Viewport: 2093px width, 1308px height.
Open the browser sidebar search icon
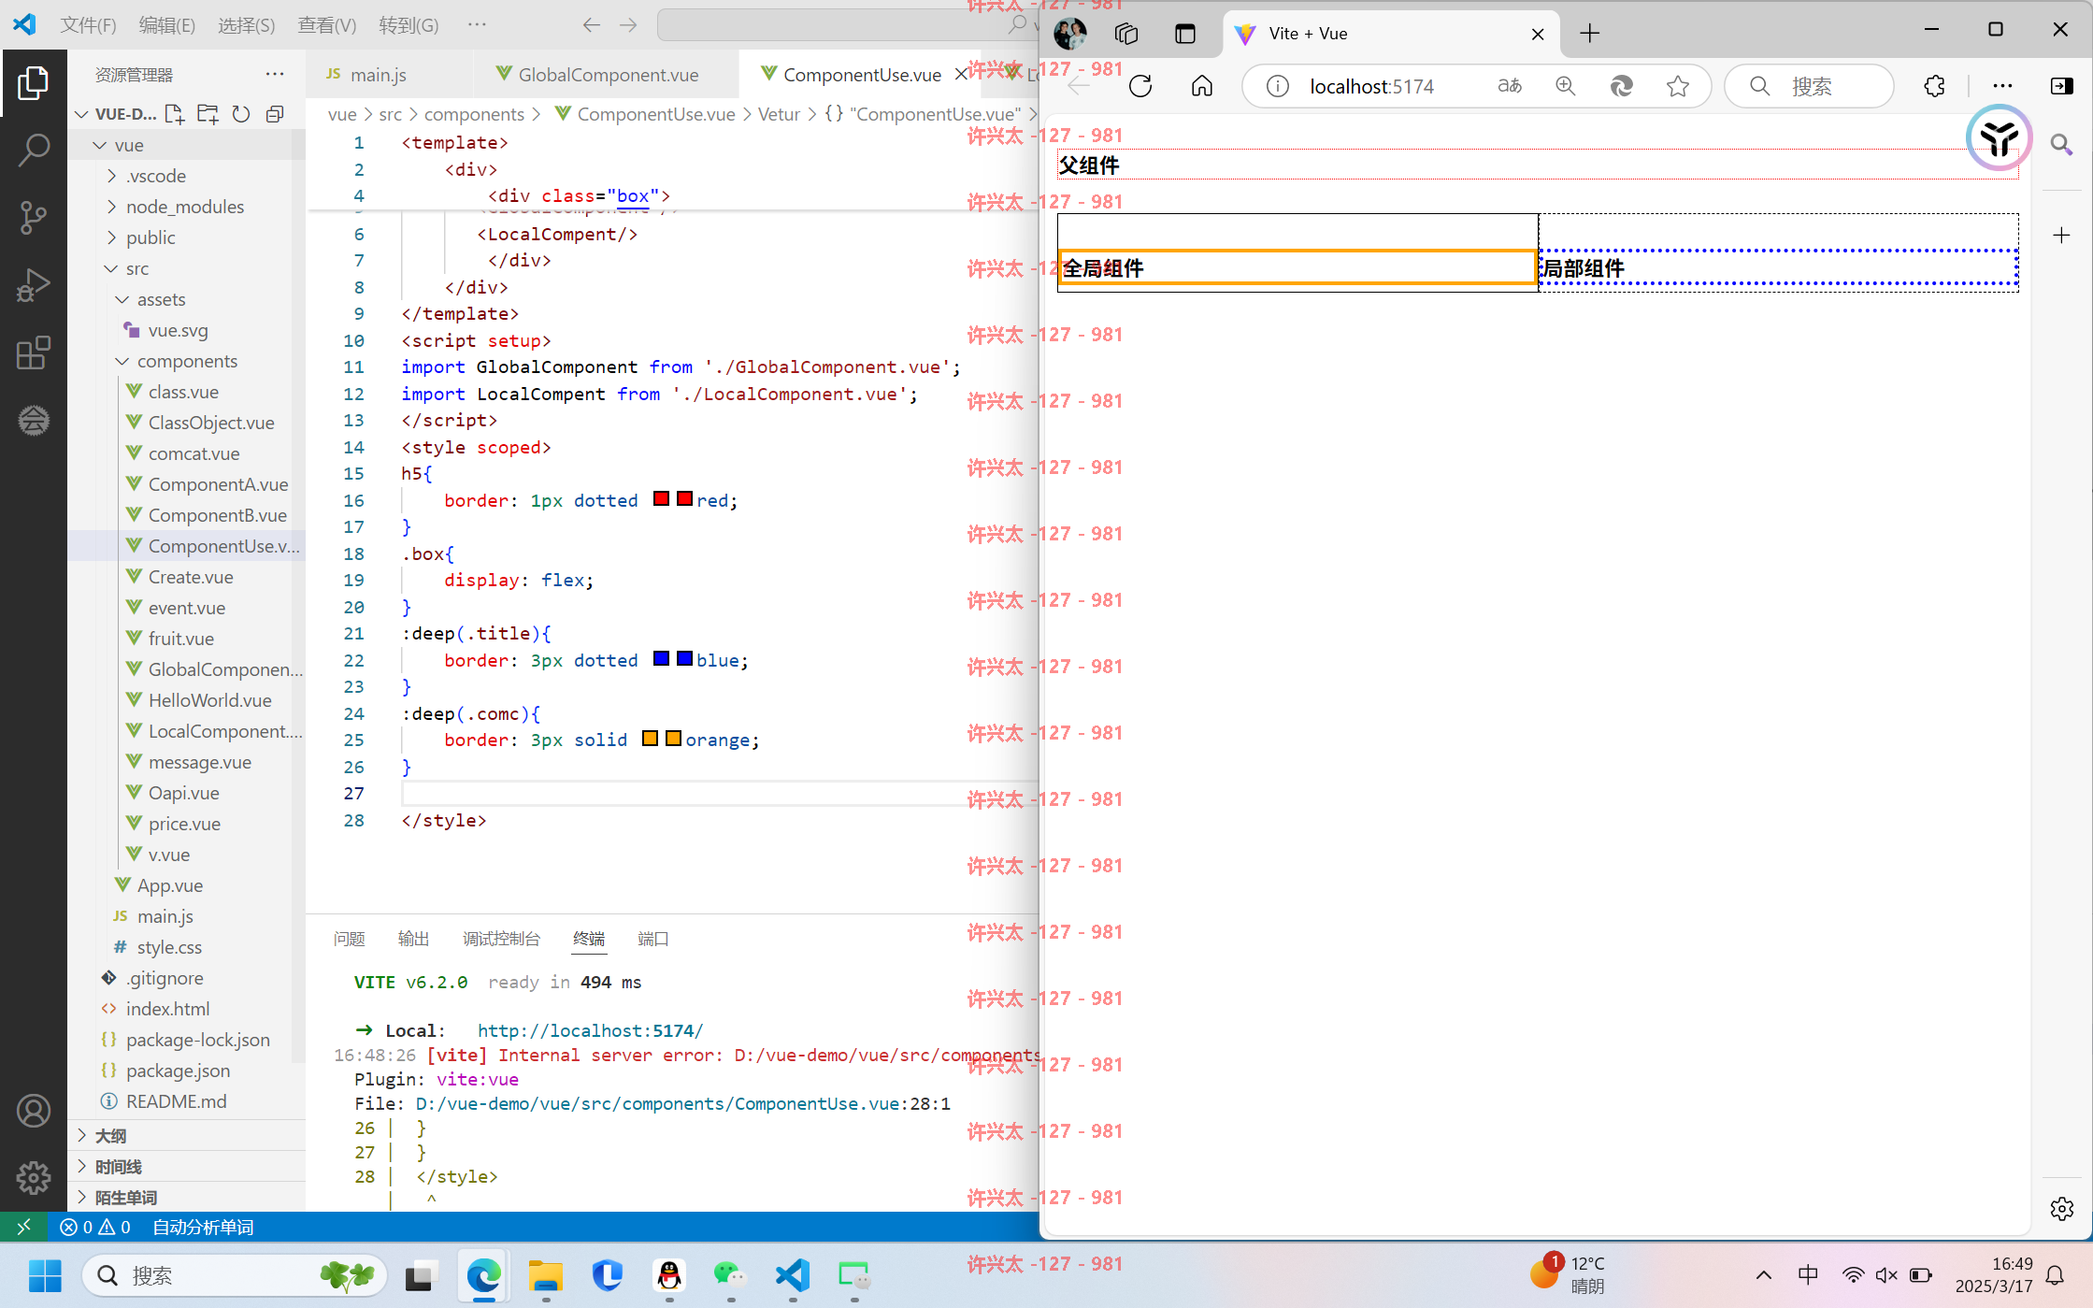click(x=2061, y=144)
